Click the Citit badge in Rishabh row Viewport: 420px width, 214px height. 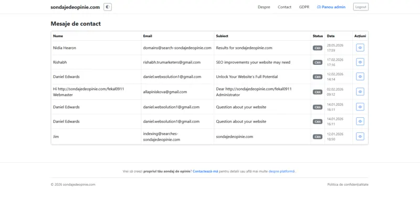(x=318, y=62)
